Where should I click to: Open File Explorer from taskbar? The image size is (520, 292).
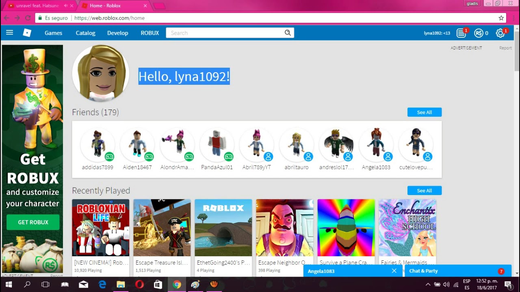click(121, 284)
